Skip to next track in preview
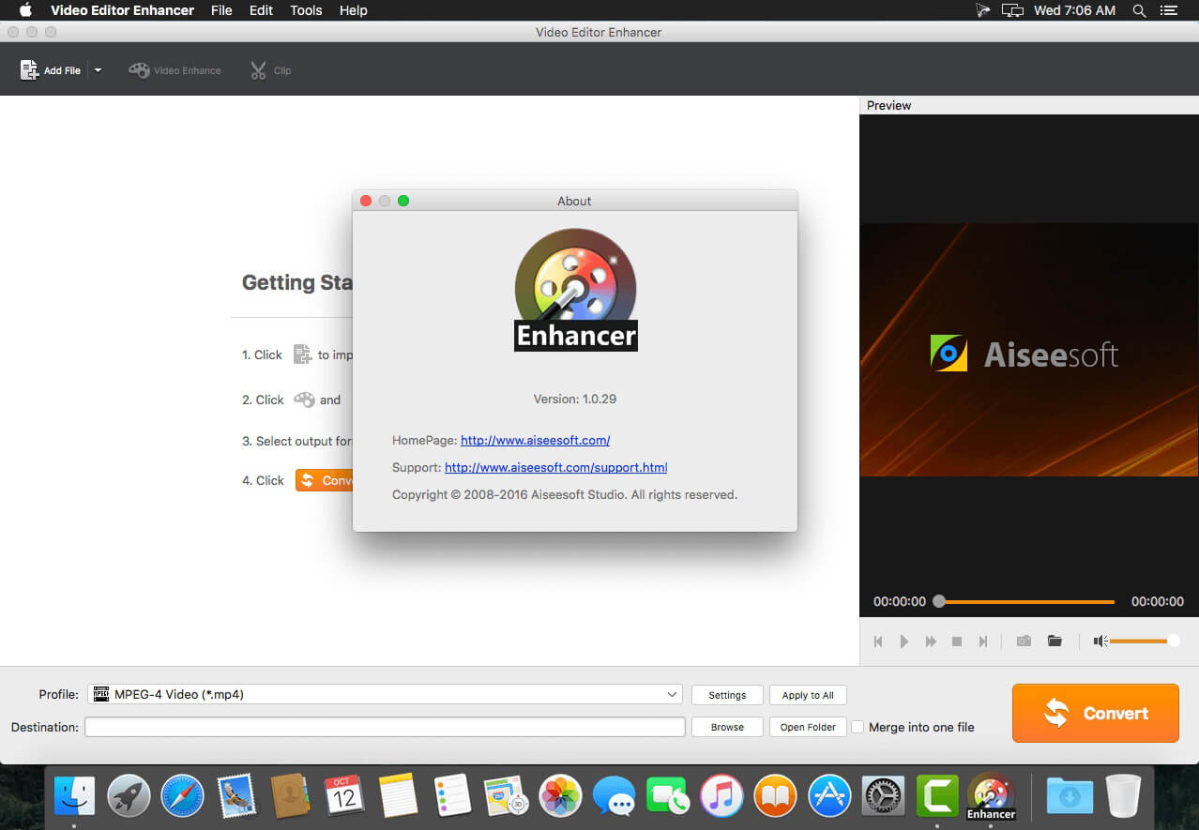 983,641
